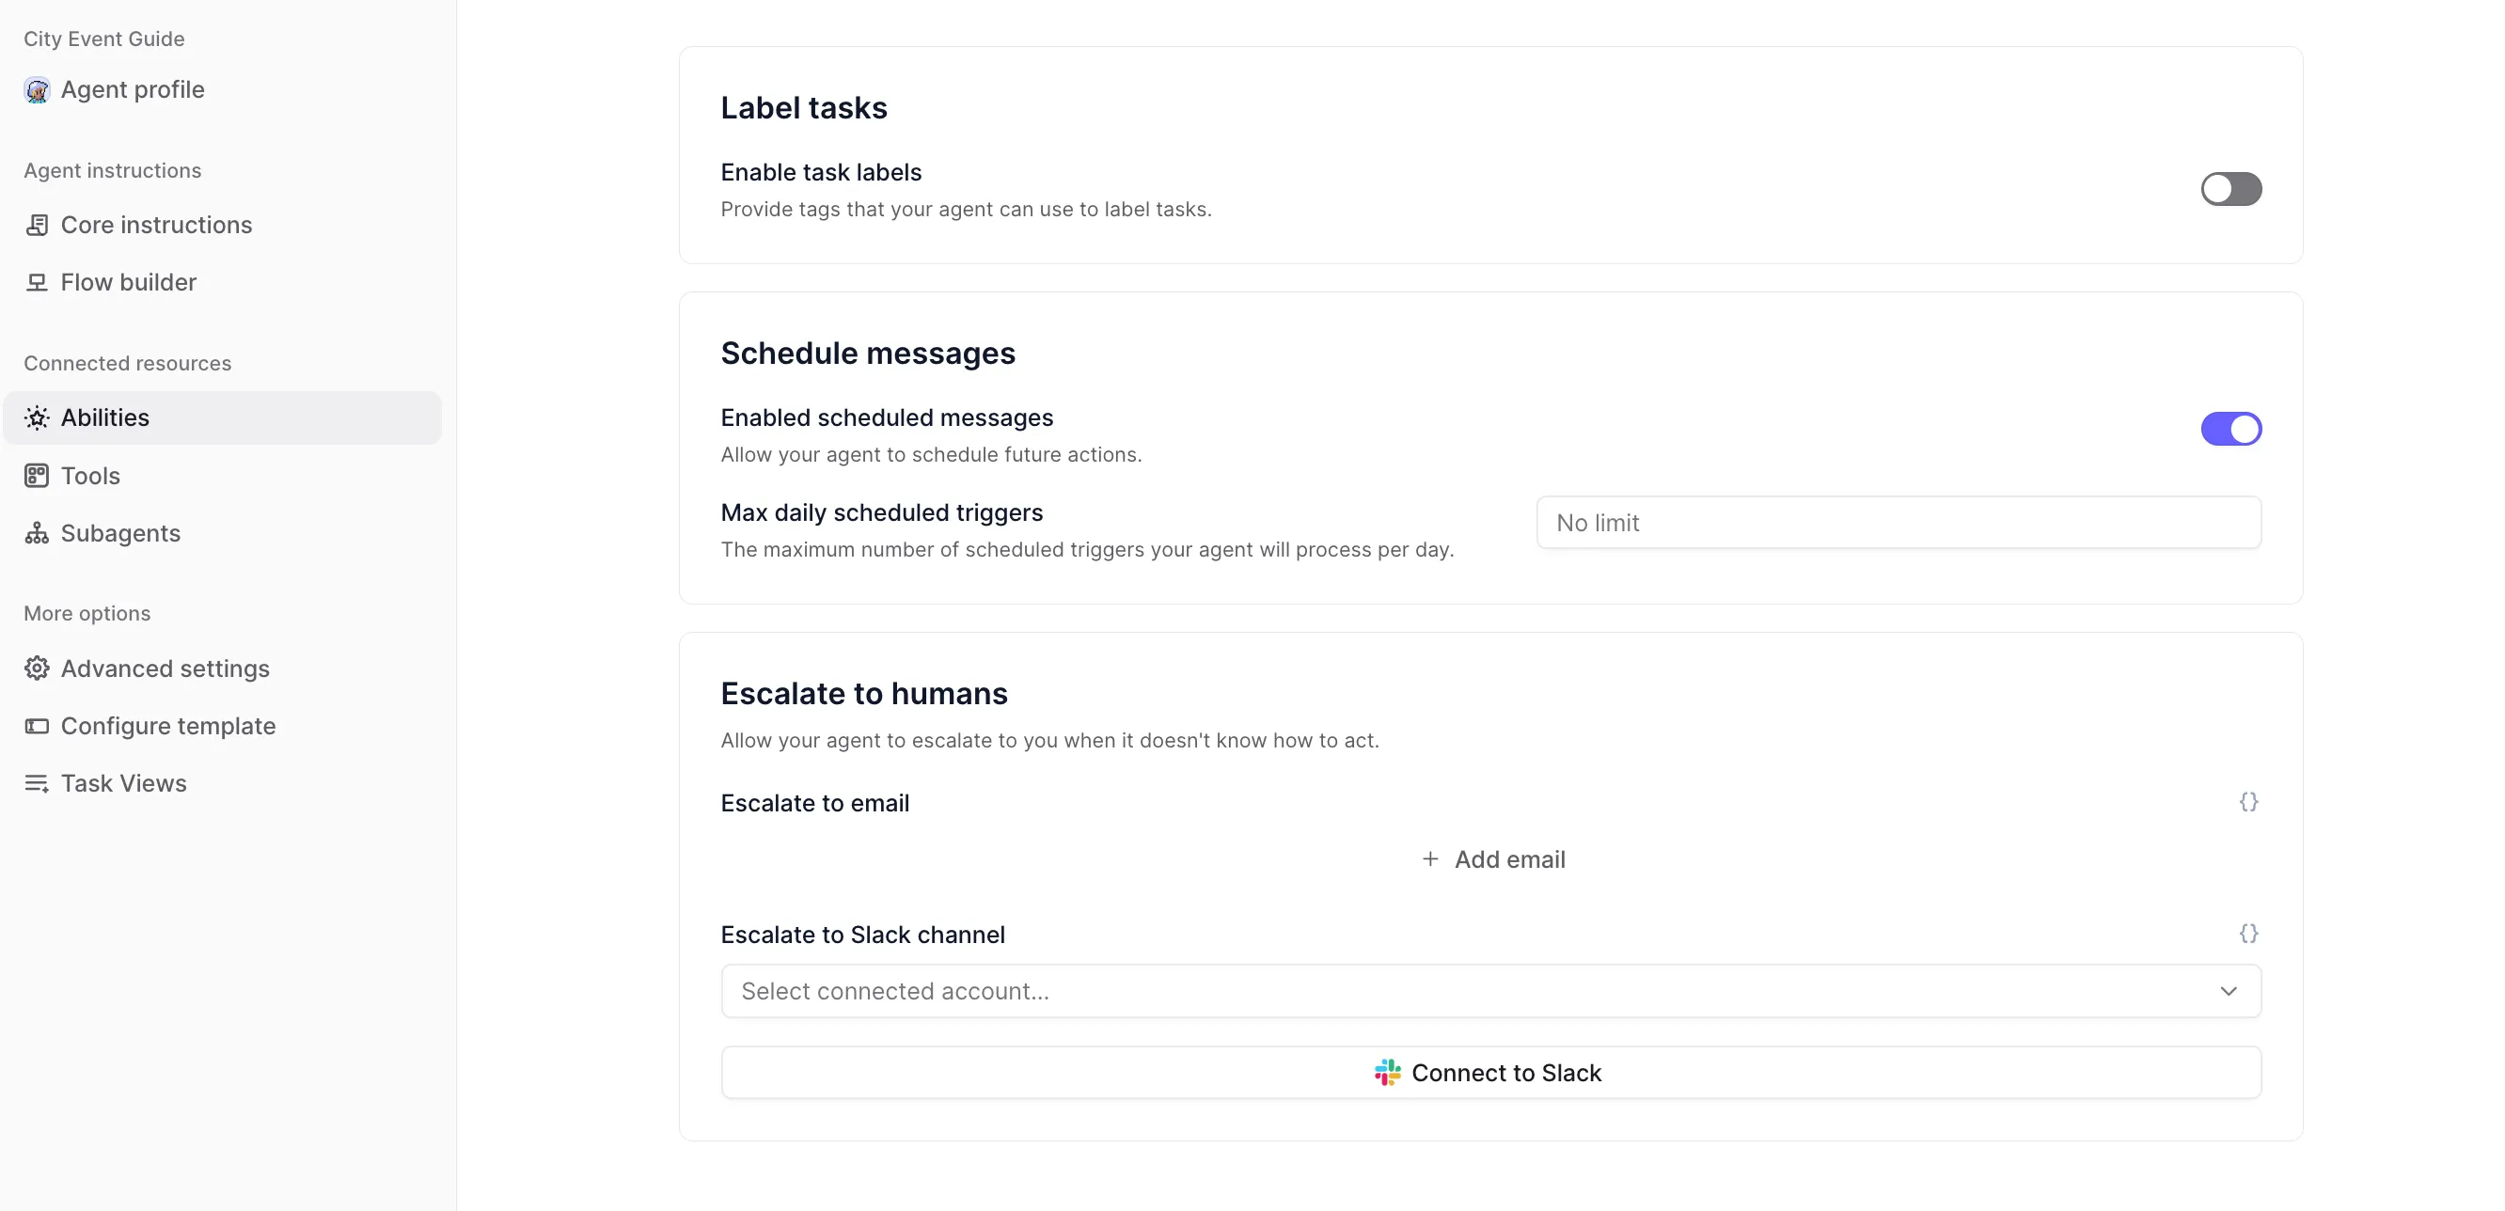Click the Advanced settings gear icon

[x=37, y=668]
